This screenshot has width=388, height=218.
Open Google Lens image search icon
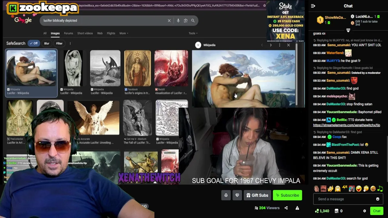point(186,21)
